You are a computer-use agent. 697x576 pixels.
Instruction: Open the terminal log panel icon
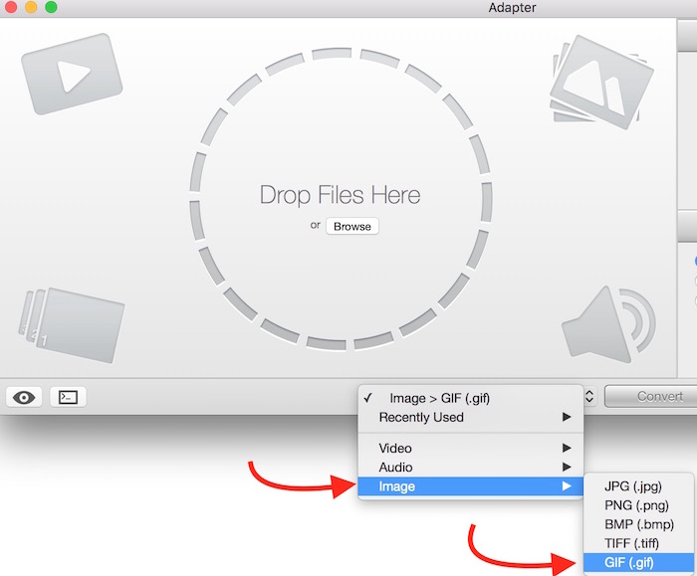click(68, 397)
